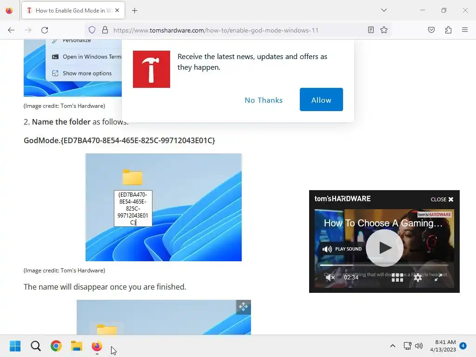Open volume speaker tray icon
476x357 pixels.
tap(419, 346)
